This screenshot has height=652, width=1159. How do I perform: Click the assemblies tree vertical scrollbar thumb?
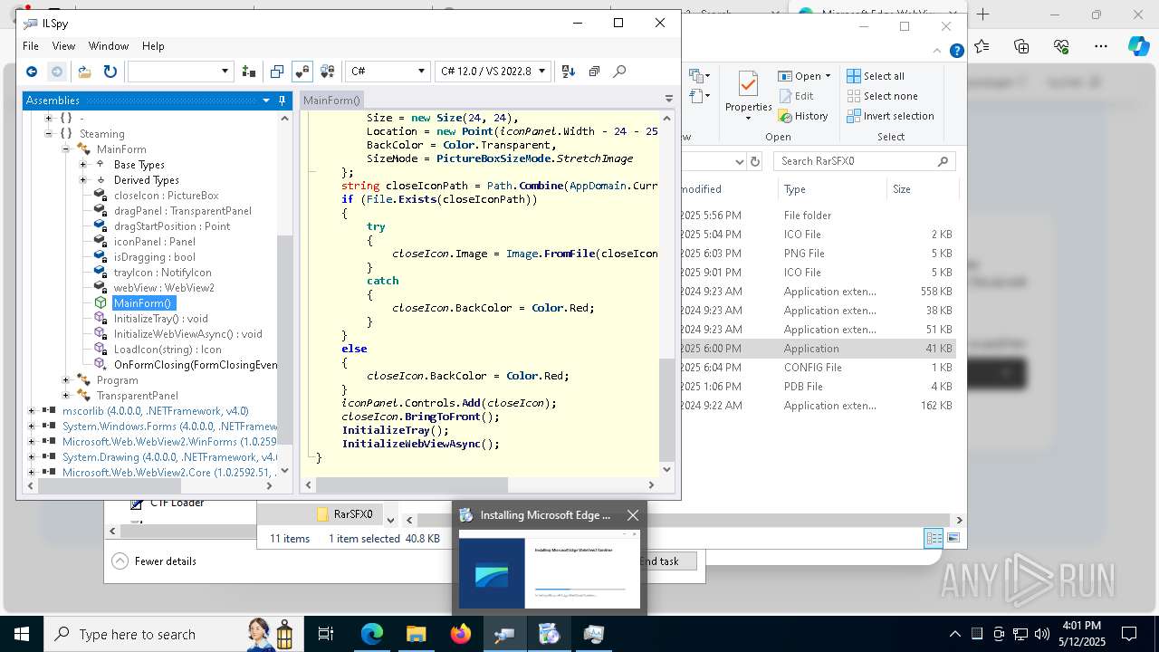tap(284, 340)
